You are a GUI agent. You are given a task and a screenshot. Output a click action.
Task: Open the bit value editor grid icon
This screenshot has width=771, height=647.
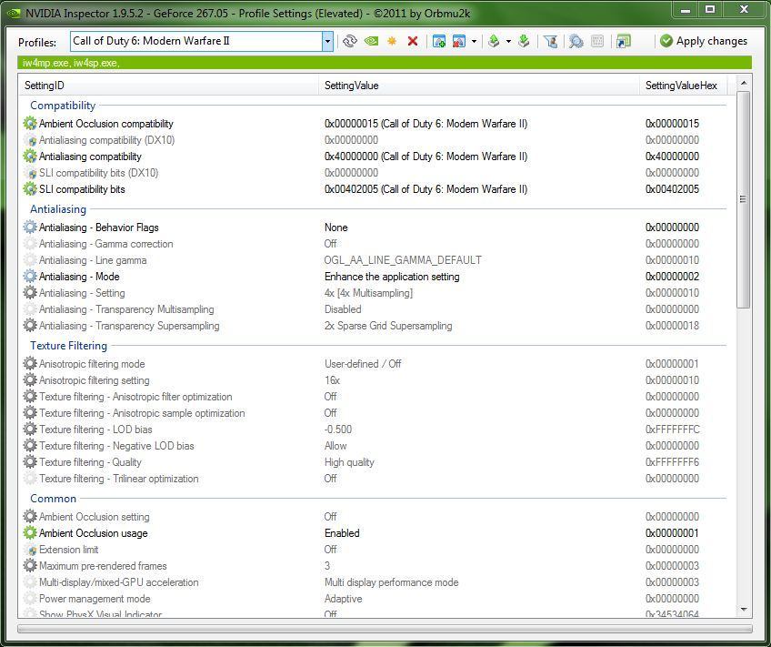(597, 41)
